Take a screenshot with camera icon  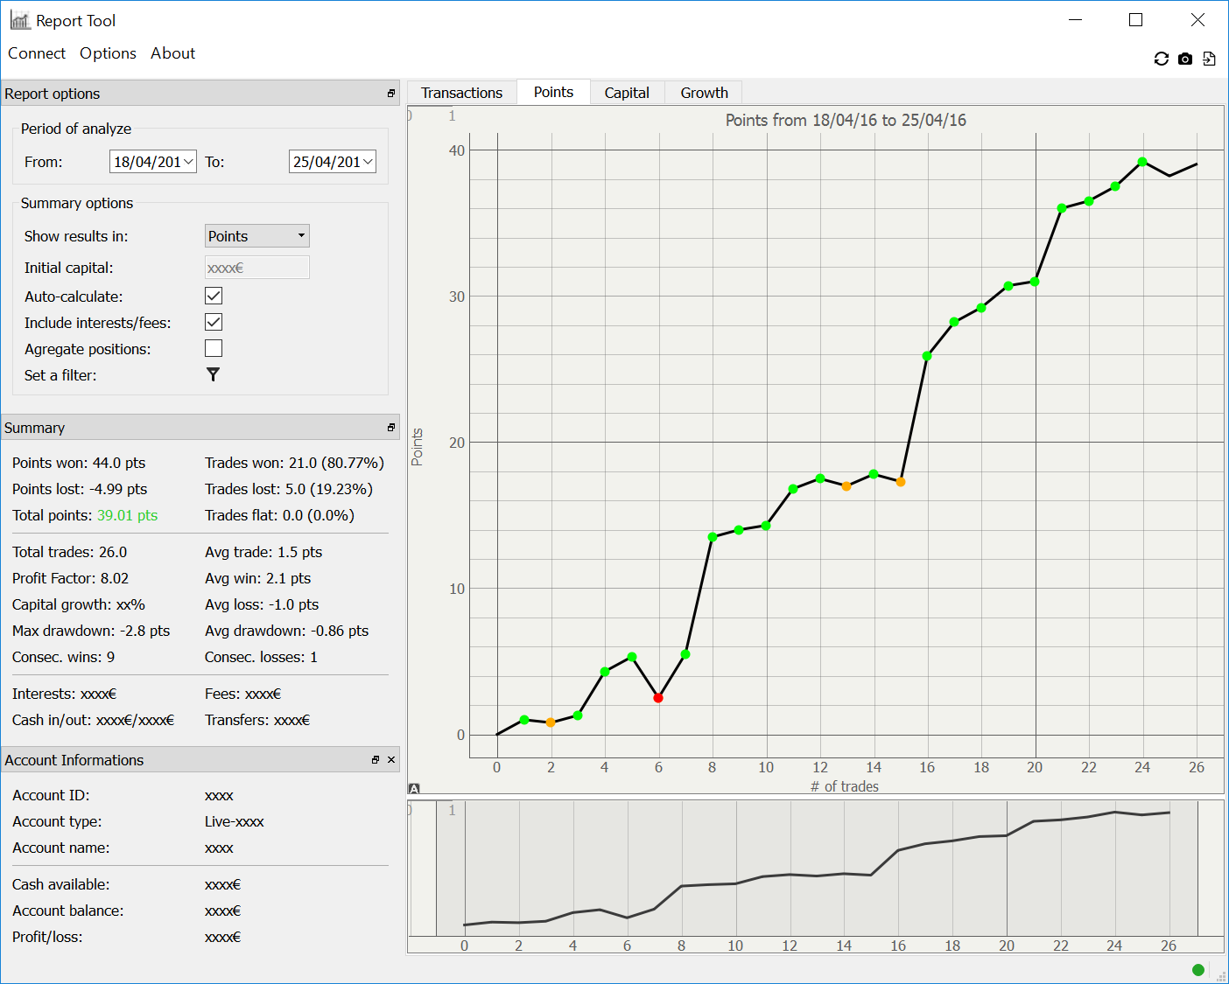click(x=1184, y=59)
